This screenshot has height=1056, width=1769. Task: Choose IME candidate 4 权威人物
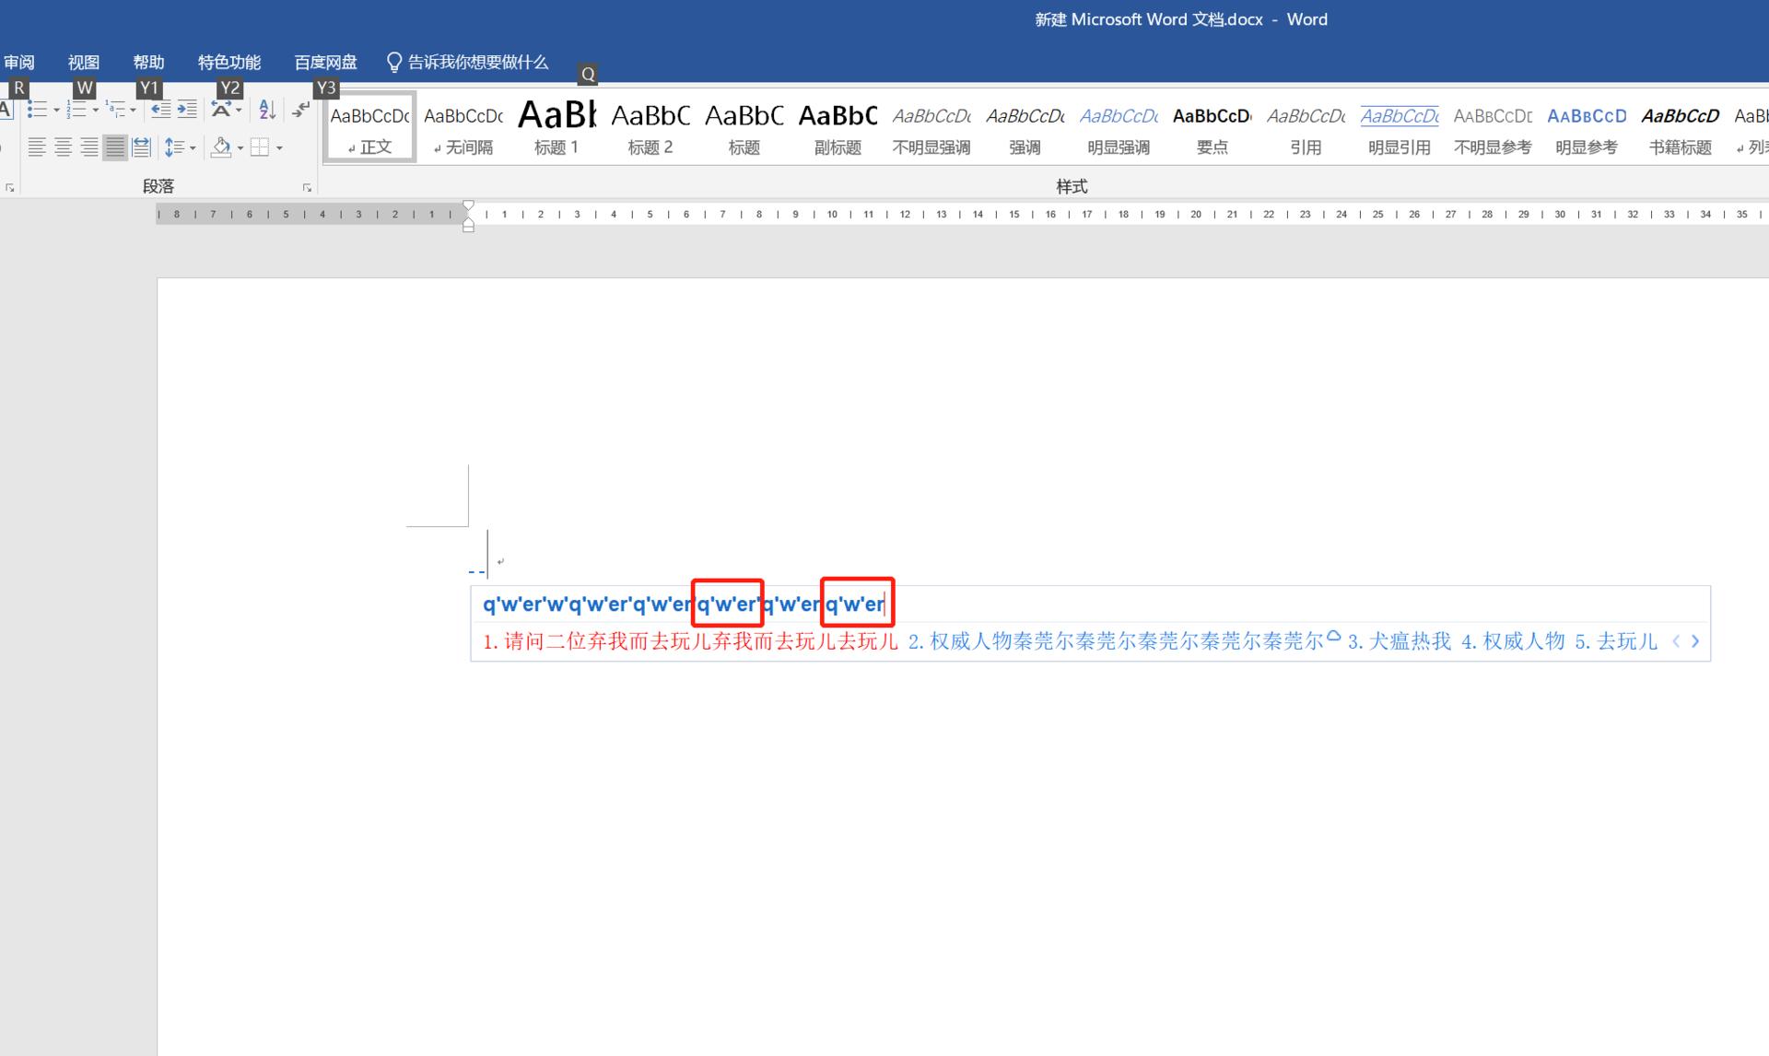click(x=1513, y=641)
